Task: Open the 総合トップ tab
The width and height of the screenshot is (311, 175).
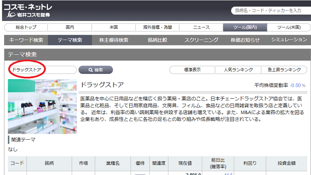Action: click(26, 27)
